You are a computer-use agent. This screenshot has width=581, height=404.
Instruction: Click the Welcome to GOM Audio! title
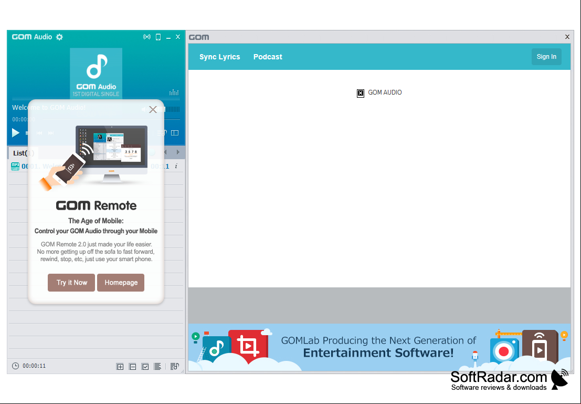(x=48, y=108)
